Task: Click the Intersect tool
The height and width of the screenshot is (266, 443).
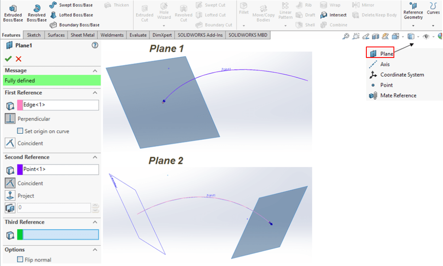Action: (333, 15)
